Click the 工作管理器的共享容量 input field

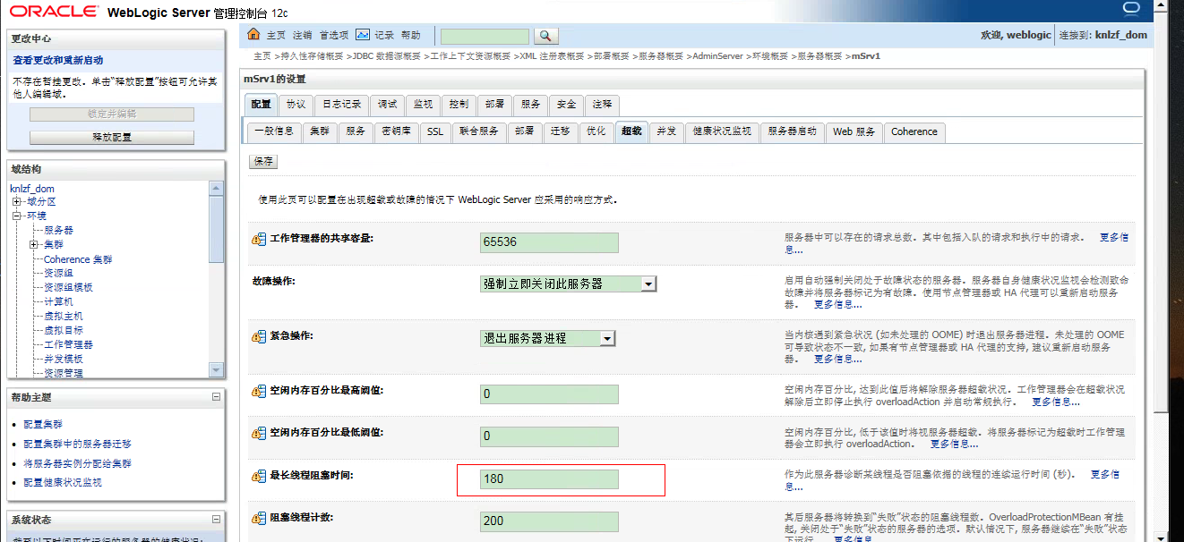click(x=549, y=241)
